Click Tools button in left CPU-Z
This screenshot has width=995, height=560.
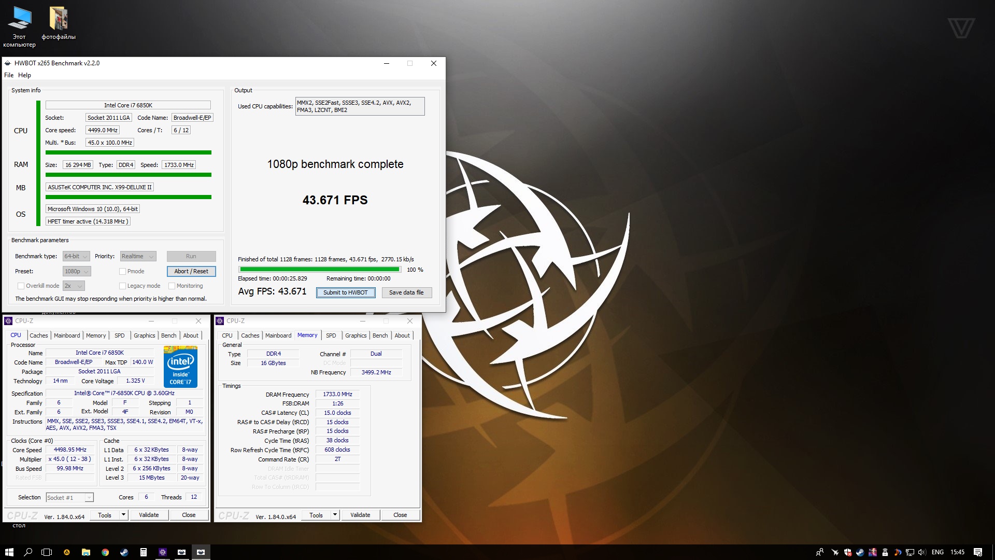tap(105, 515)
